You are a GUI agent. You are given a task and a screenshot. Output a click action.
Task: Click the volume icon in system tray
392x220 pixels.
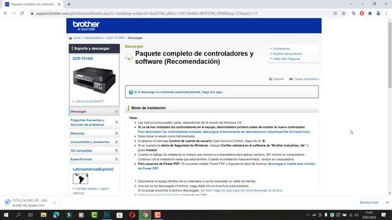click(356, 215)
